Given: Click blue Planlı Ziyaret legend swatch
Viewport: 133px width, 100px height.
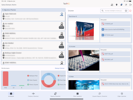Looking at the screenshot, I should (28, 80).
